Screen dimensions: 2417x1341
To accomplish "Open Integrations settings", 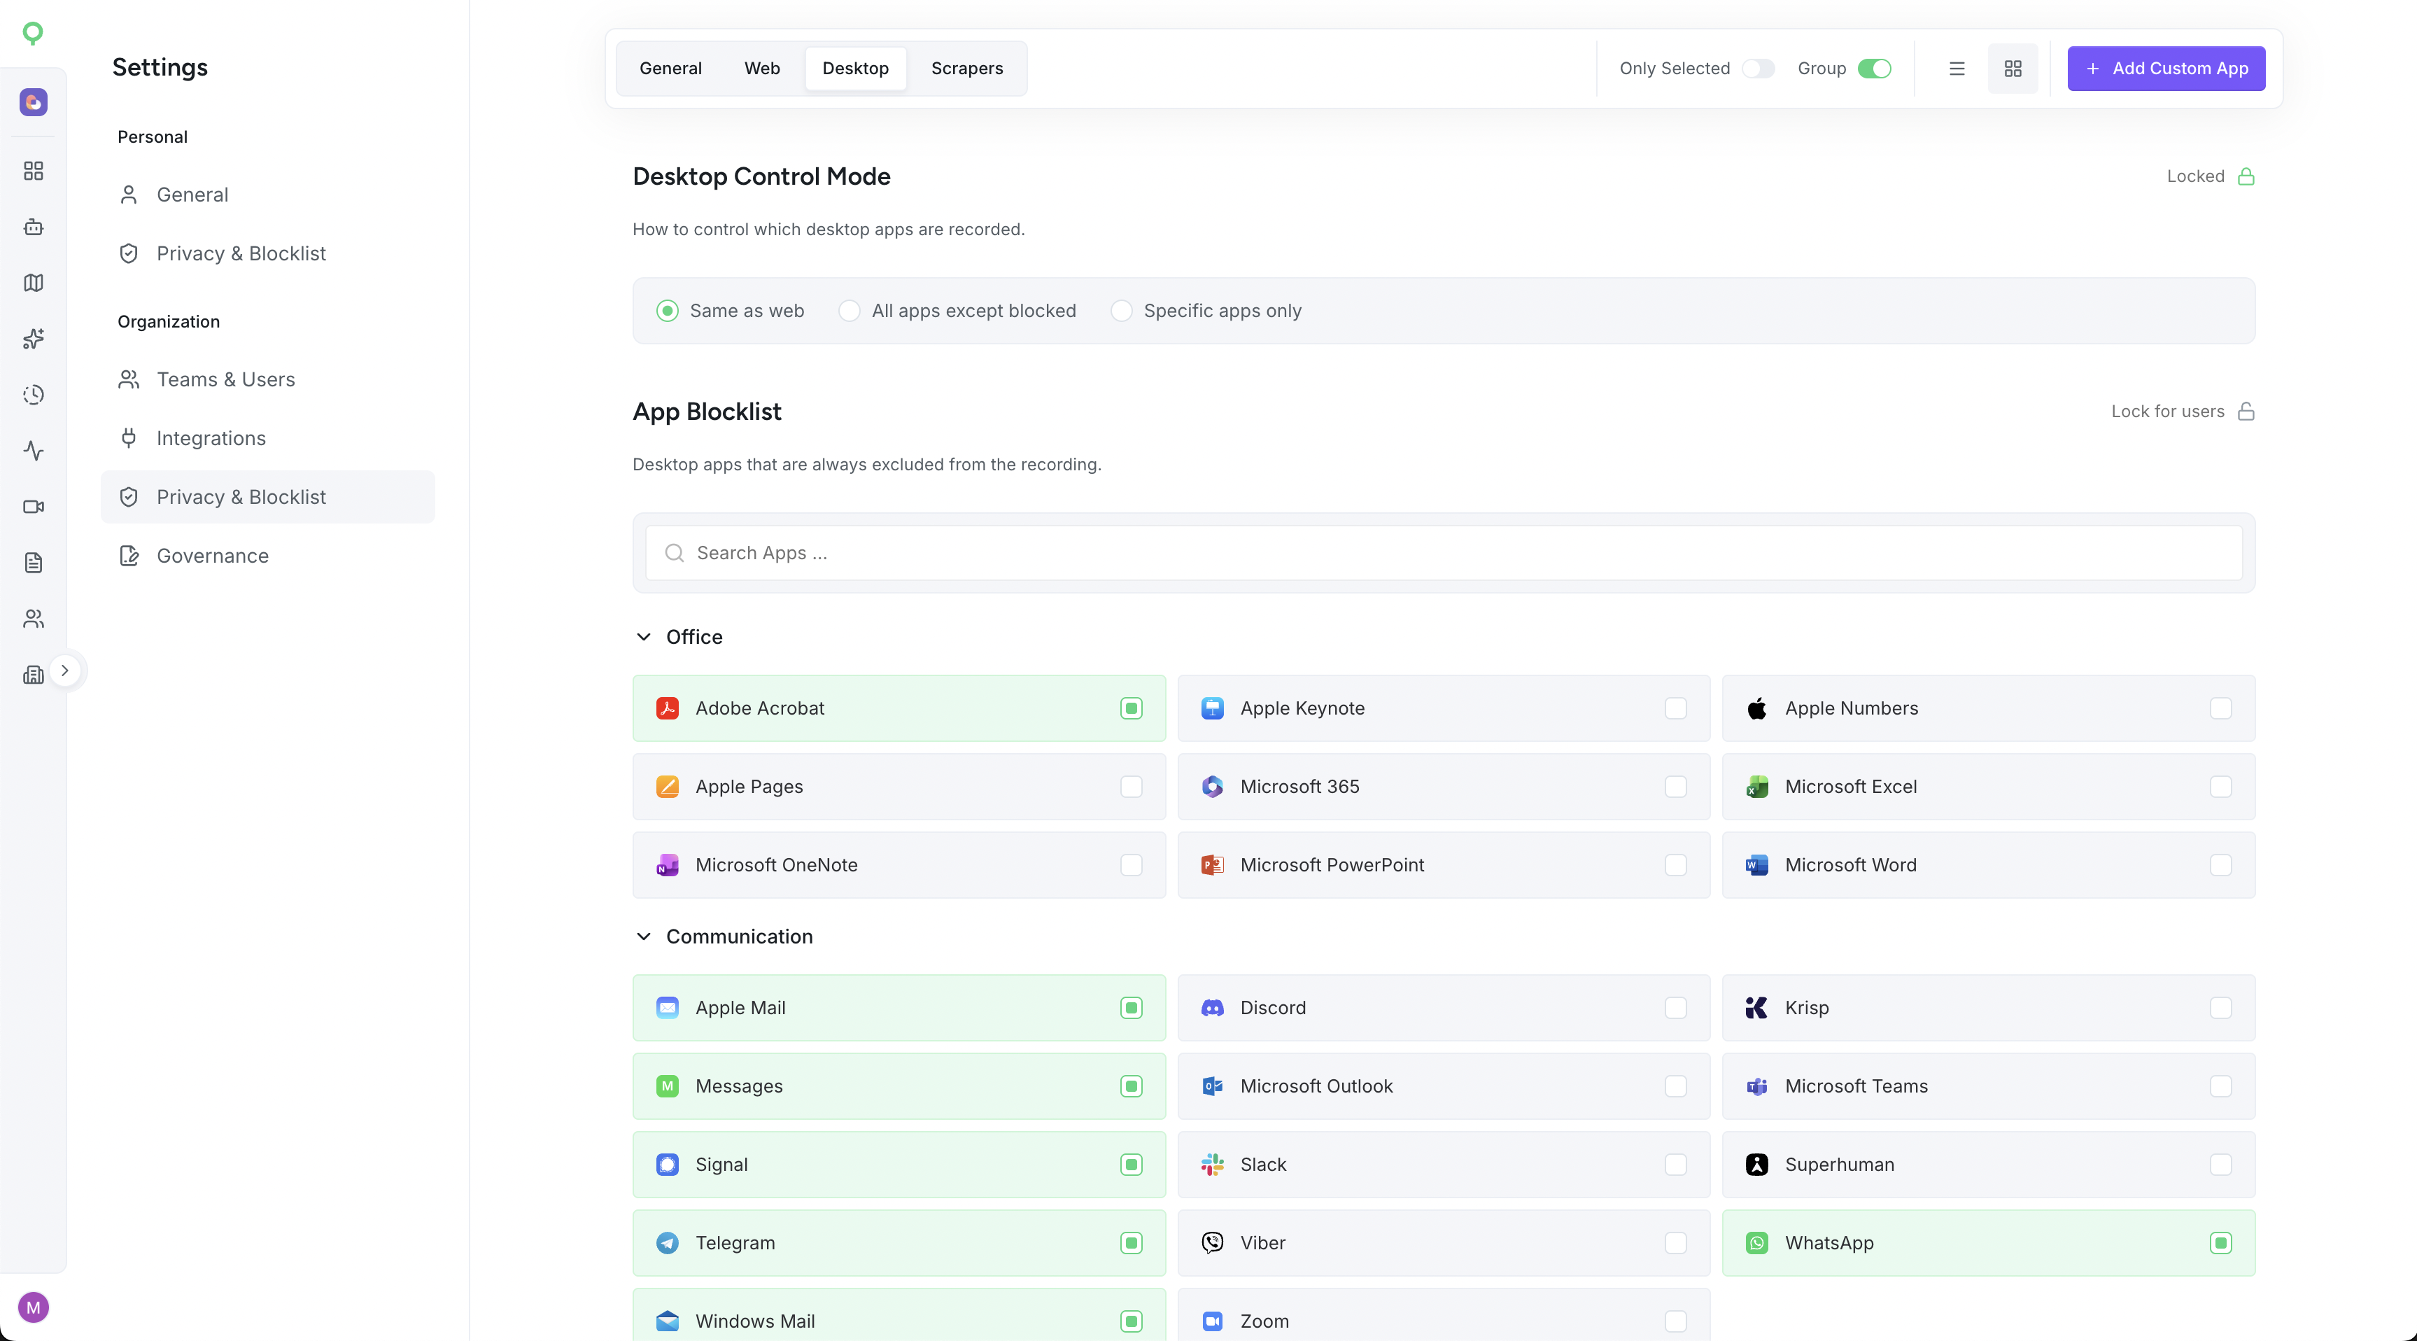I will (x=267, y=438).
